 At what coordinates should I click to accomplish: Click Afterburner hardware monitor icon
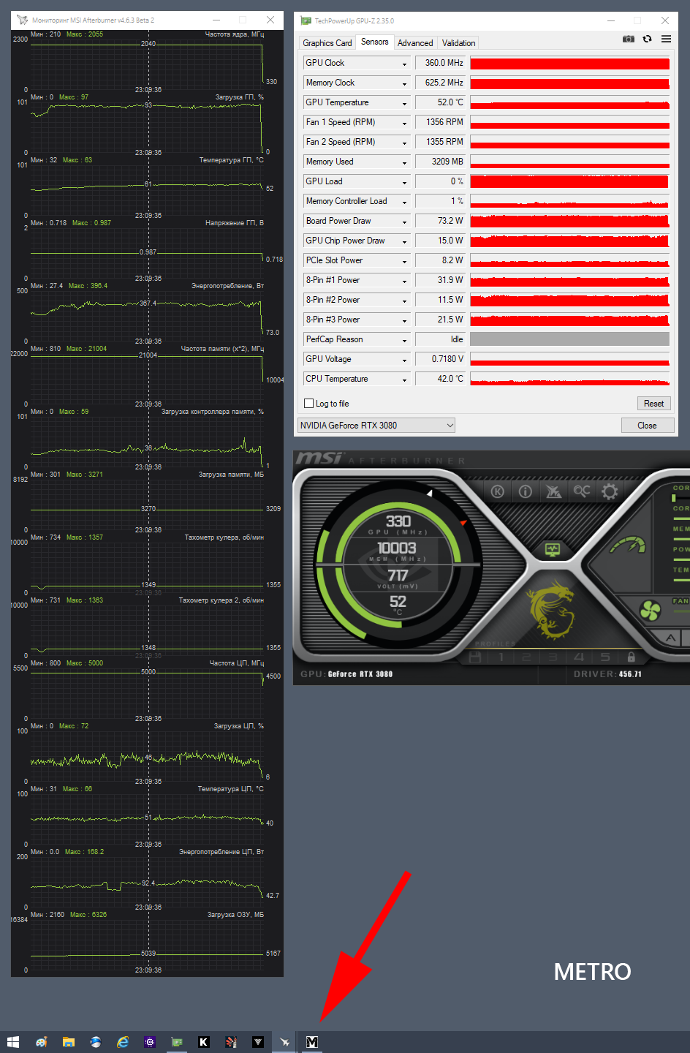(553, 549)
